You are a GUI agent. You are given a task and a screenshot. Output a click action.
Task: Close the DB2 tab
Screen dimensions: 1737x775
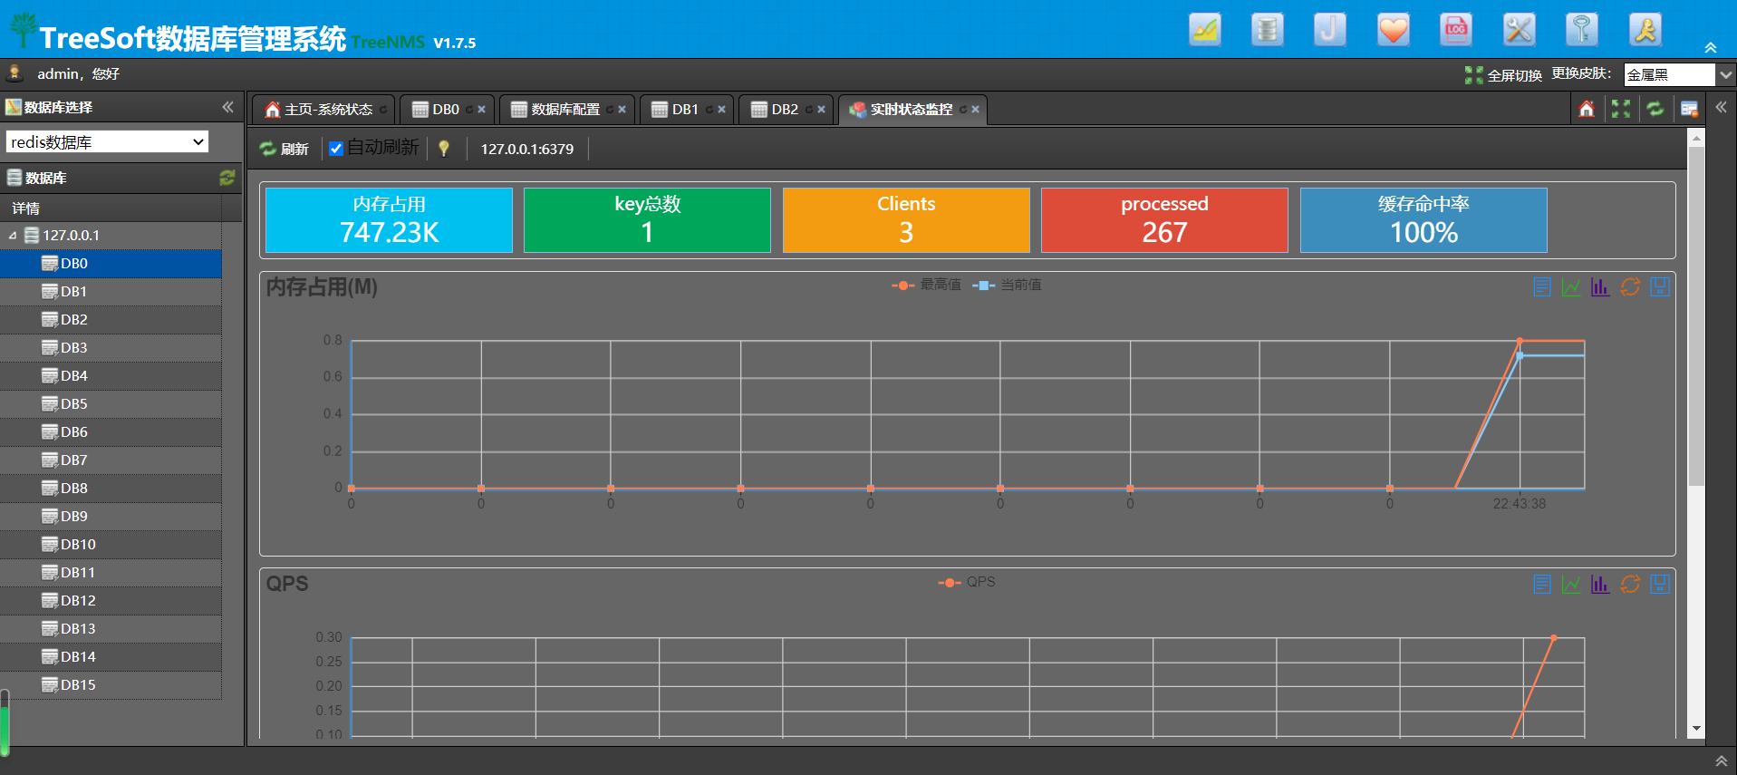tap(821, 110)
